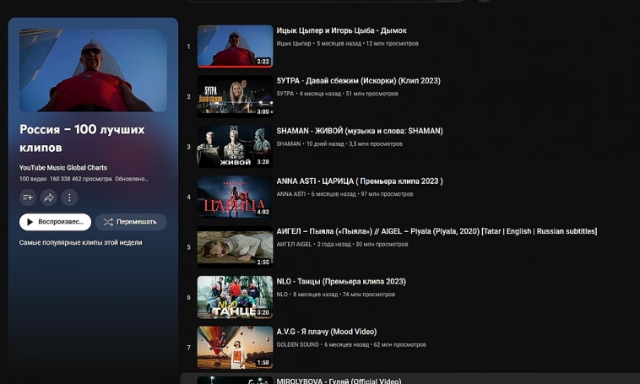Viewport: 640px width, 384px height.
Task: Open channel name ANNA ASTI under fourth video
Action: (291, 194)
